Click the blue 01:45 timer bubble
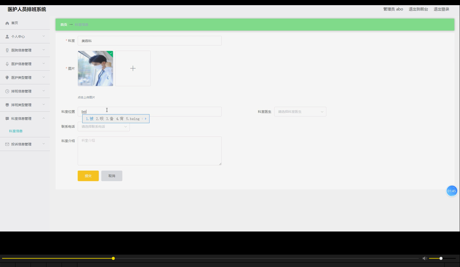 (x=452, y=191)
